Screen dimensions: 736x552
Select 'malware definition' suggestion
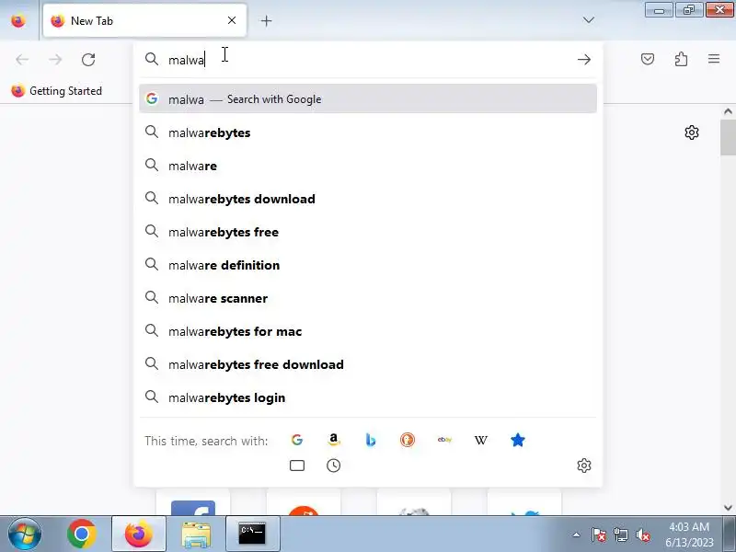368,265
